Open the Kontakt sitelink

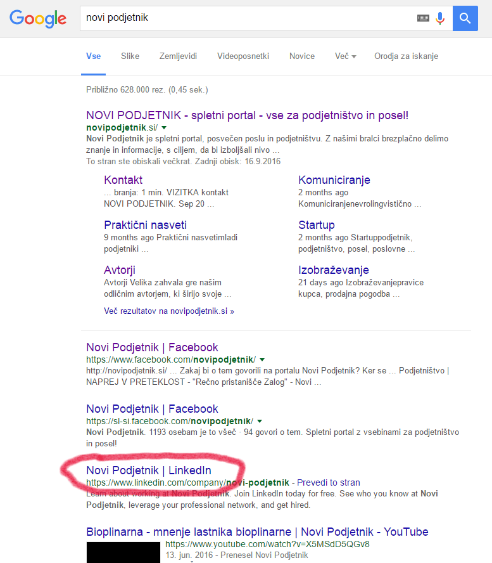(x=123, y=179)
